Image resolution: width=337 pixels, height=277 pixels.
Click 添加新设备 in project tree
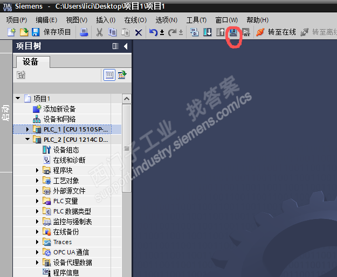[59, 109]
